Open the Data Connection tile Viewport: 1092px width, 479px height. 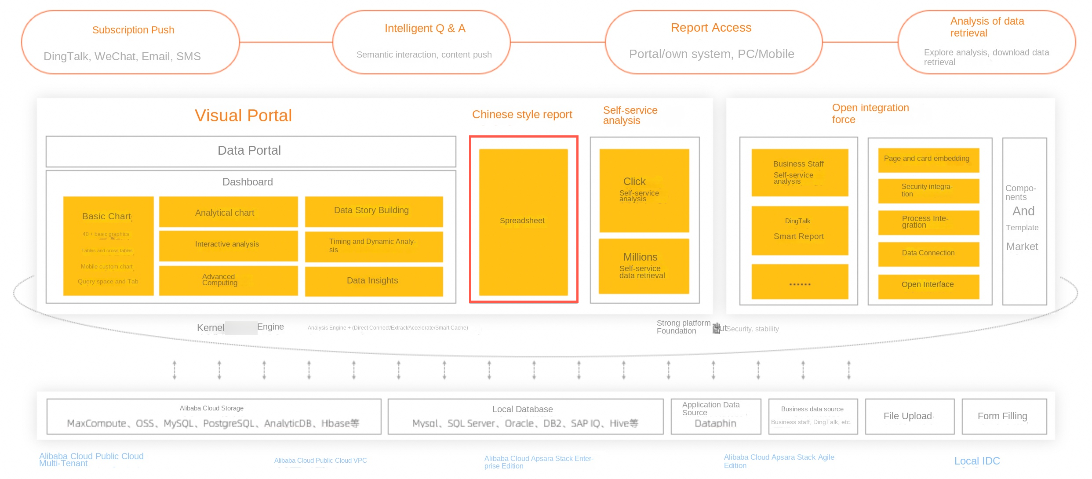[928, 254]
